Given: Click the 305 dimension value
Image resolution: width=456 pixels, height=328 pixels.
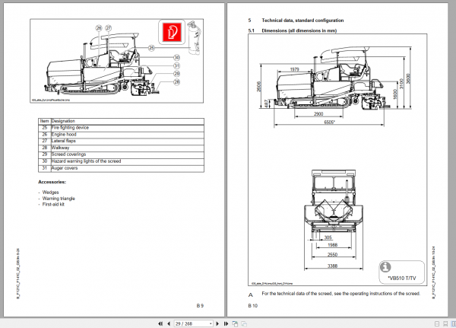Looking at the screenshot, I should pos(328,237).
